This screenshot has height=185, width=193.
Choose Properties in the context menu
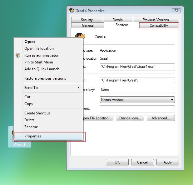33,136
